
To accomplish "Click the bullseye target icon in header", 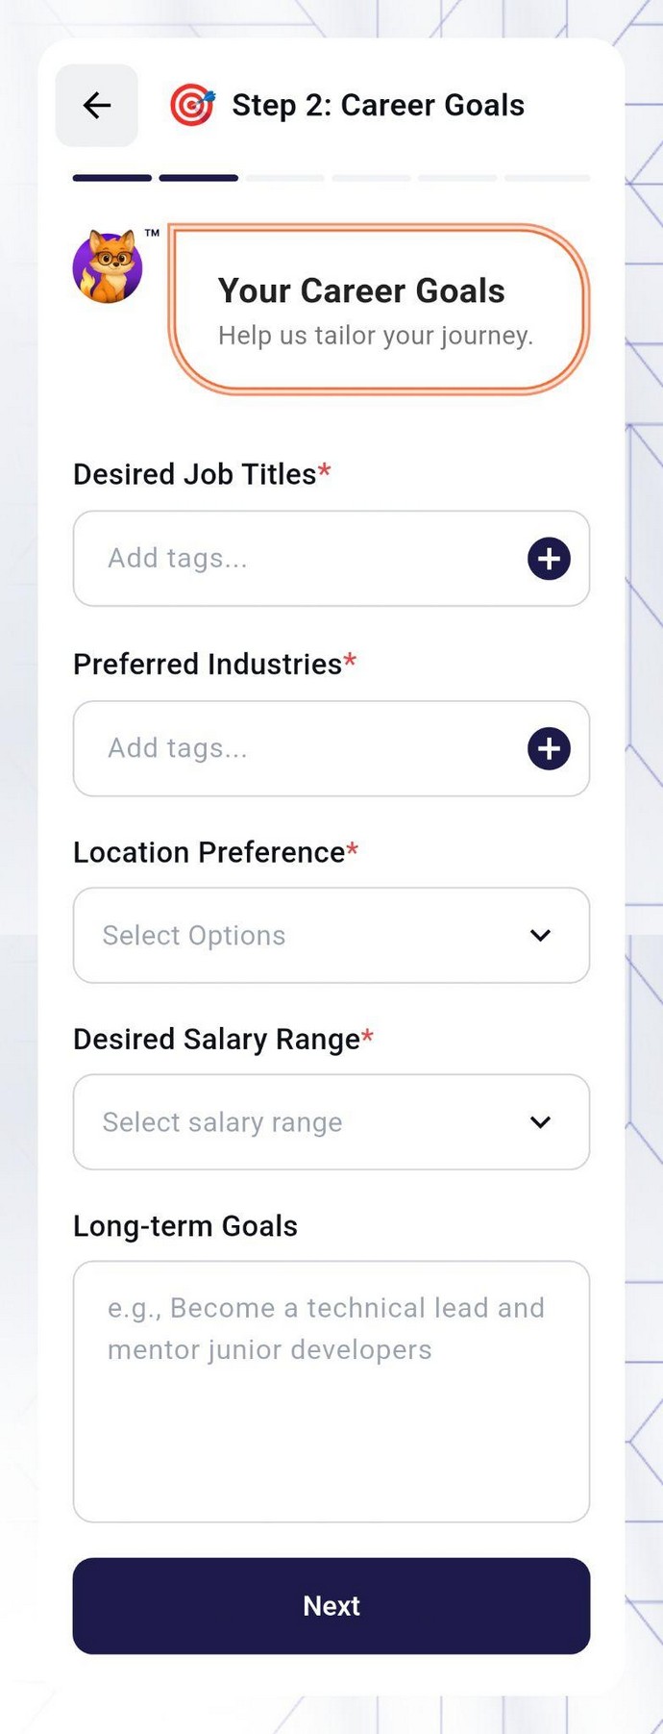I will pos(192,106).
